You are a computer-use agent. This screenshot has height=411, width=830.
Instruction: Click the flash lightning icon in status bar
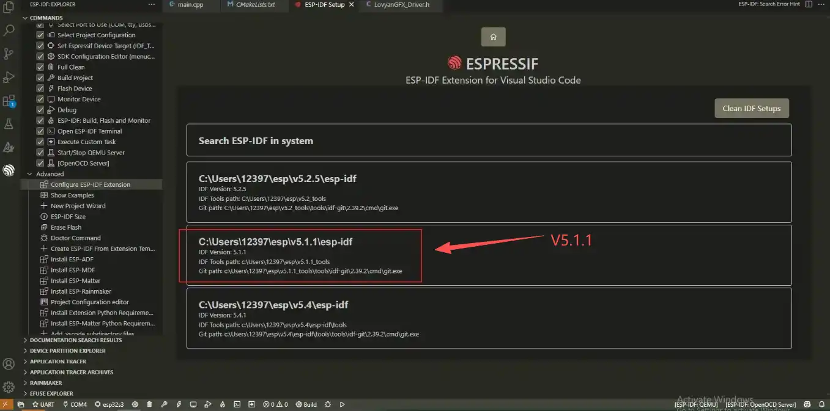point(179,404)
